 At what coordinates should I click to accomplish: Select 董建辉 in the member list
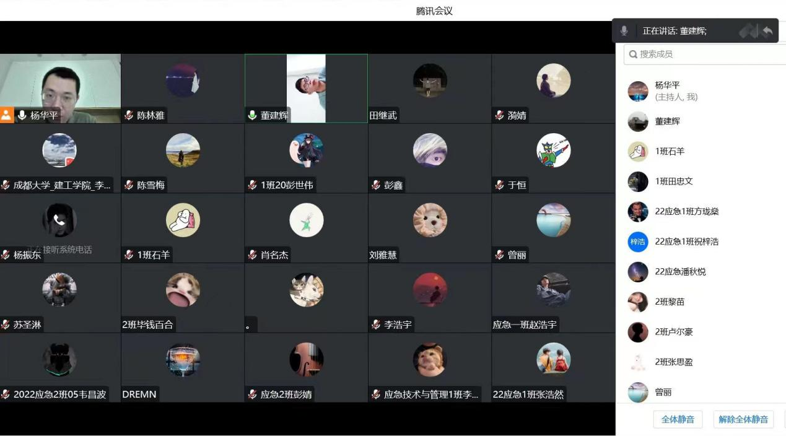[x=667, y=121]
